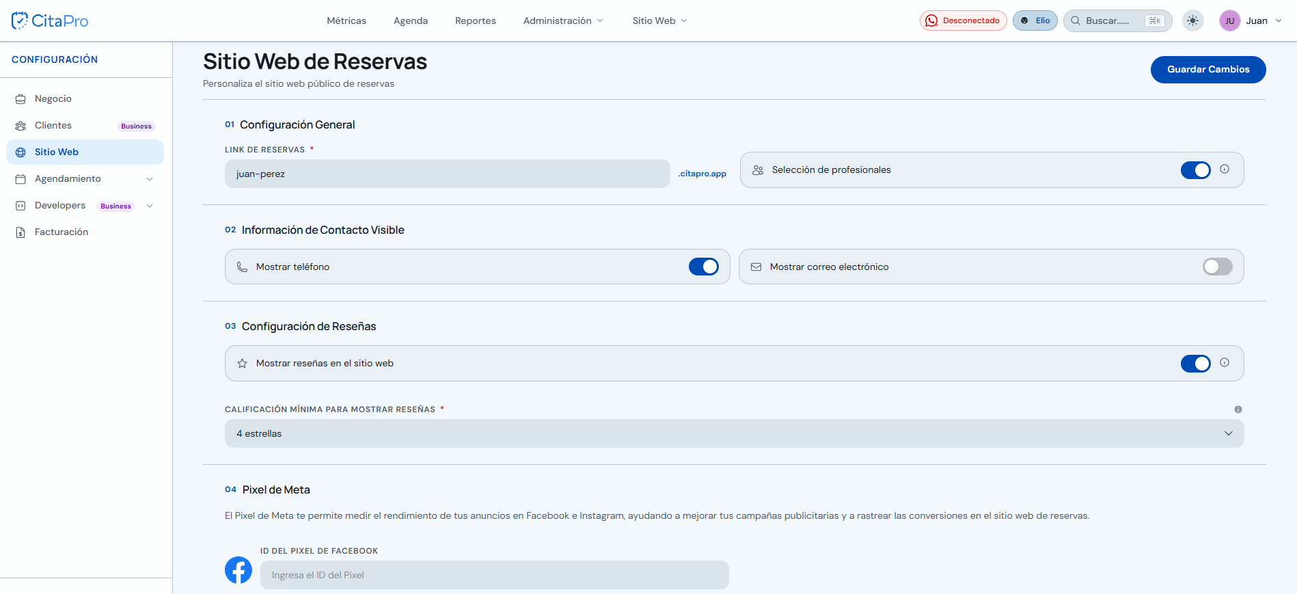Expand the Sitio Web top menu

pos(659,21)
